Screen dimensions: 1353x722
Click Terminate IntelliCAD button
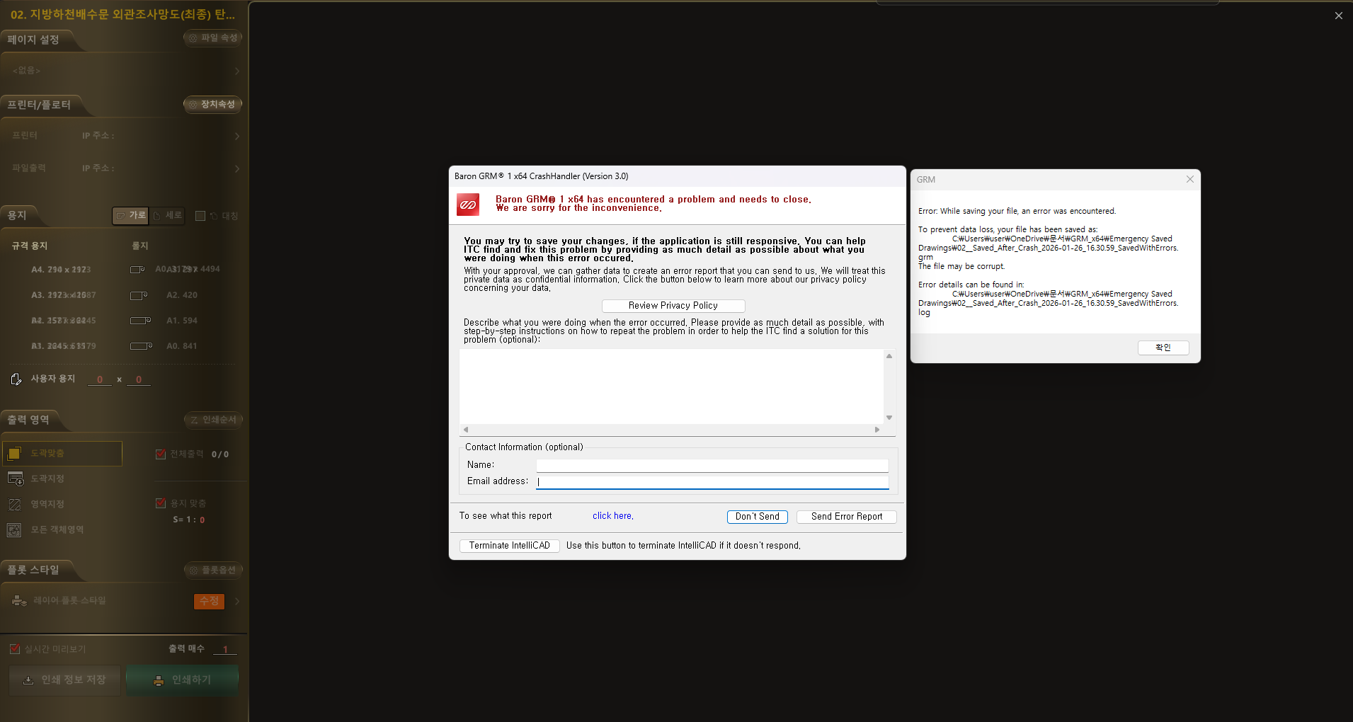[x=510, y=546]
